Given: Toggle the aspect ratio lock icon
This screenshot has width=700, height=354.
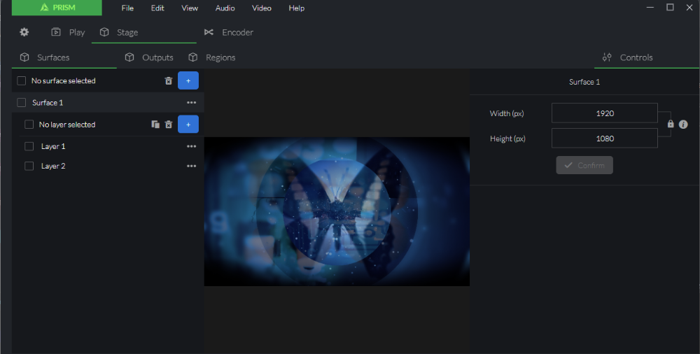Looking at the screenshot, I should (x=671, y=124).
